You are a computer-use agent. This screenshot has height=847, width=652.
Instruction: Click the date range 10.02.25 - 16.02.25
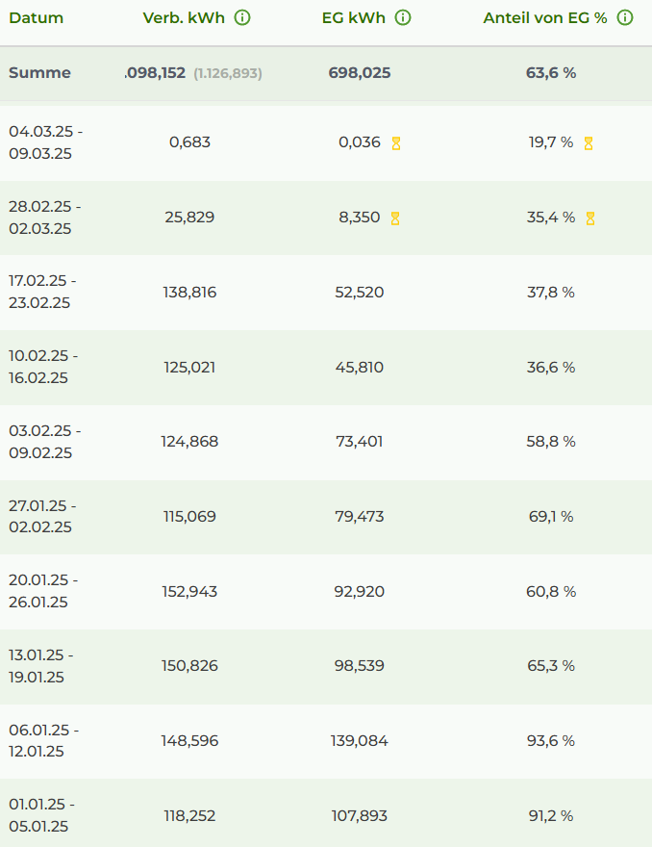click(x=42, y=367)
